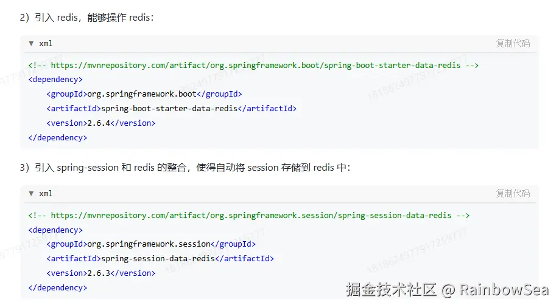
Task: Collapse the first xml code block triangle
Action: (x=32, y=43)
